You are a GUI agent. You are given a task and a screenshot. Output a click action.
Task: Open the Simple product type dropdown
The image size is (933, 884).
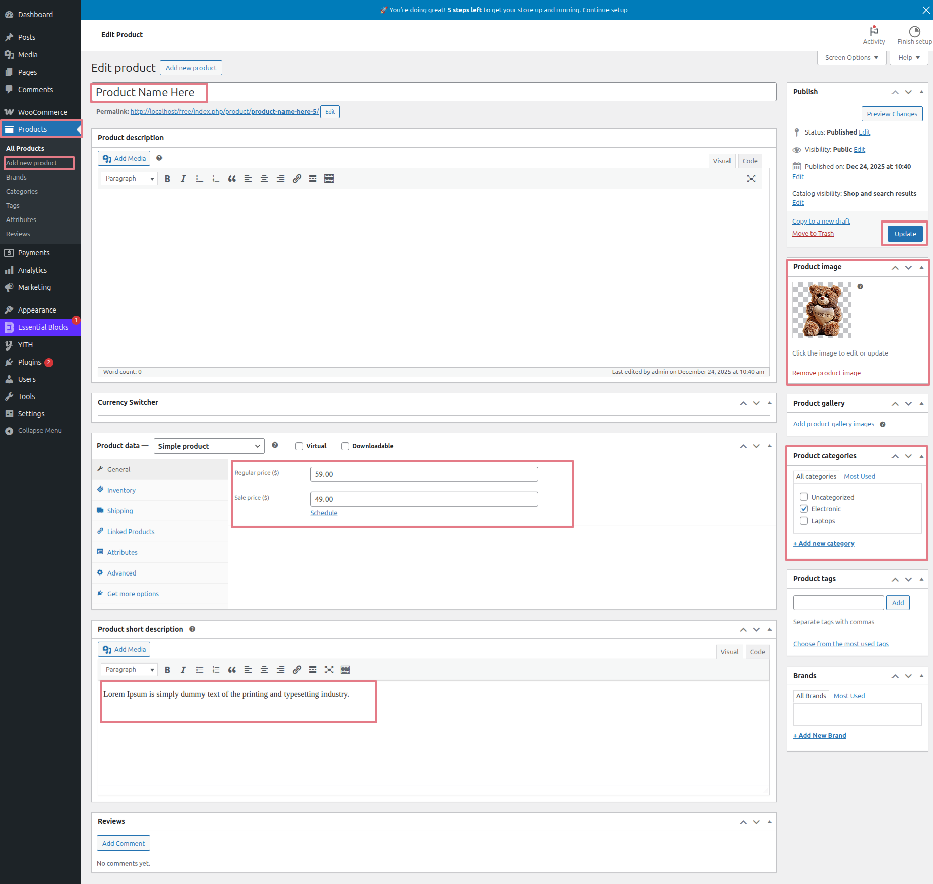coord(209,446)
